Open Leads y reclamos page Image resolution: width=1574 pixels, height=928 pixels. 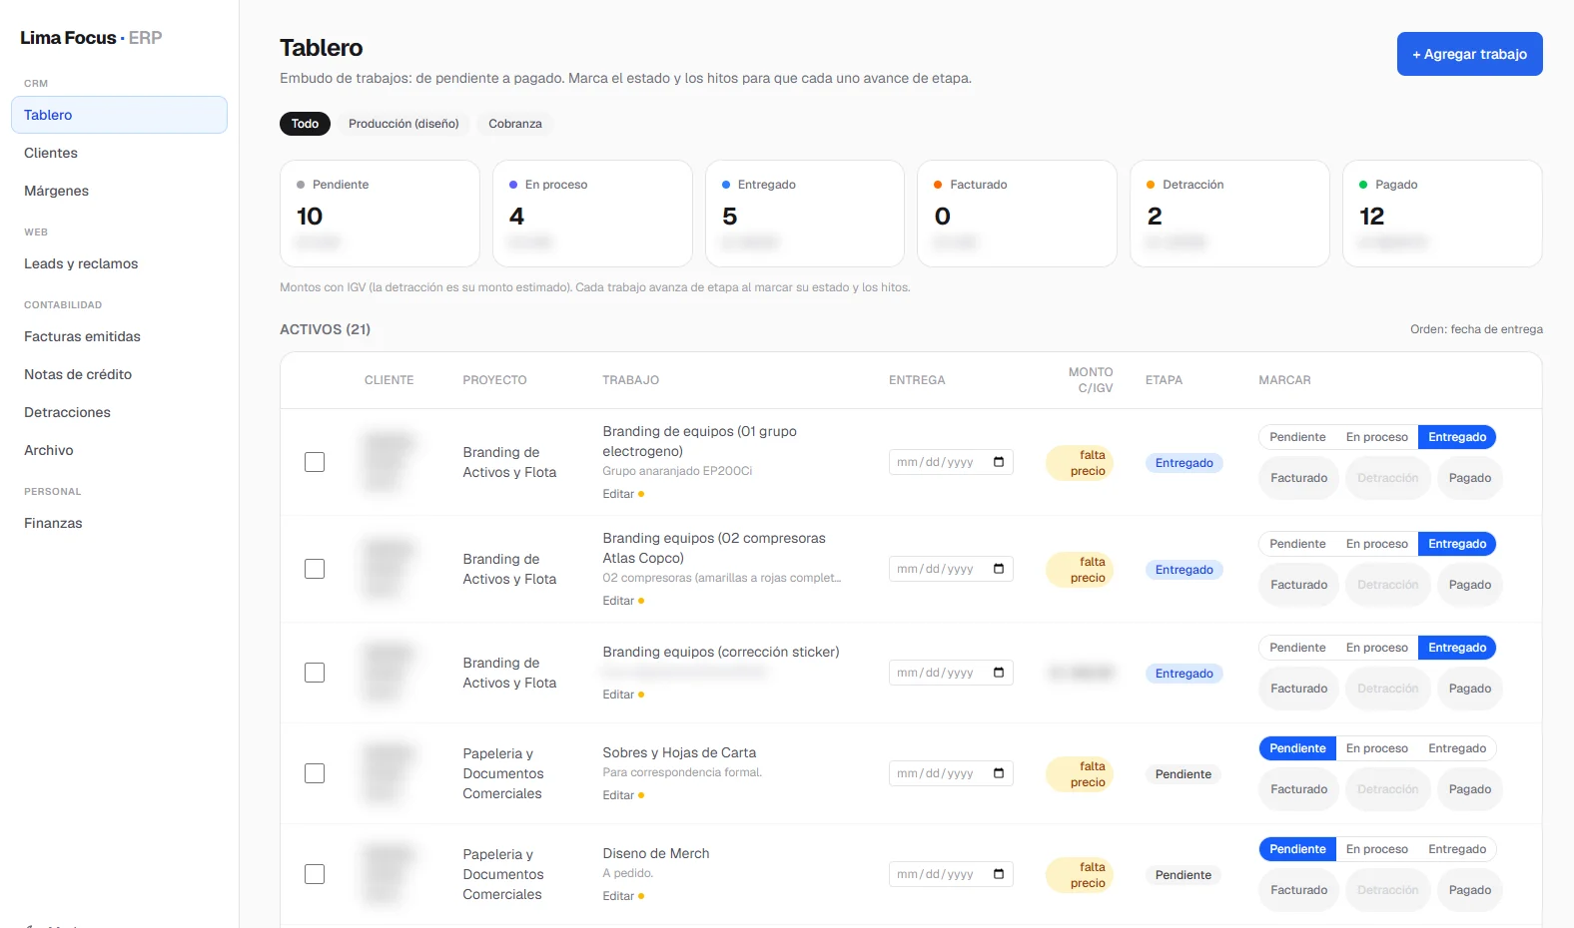pos(119,263)
